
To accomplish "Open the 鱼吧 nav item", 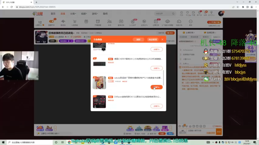I will pos(105,14).
